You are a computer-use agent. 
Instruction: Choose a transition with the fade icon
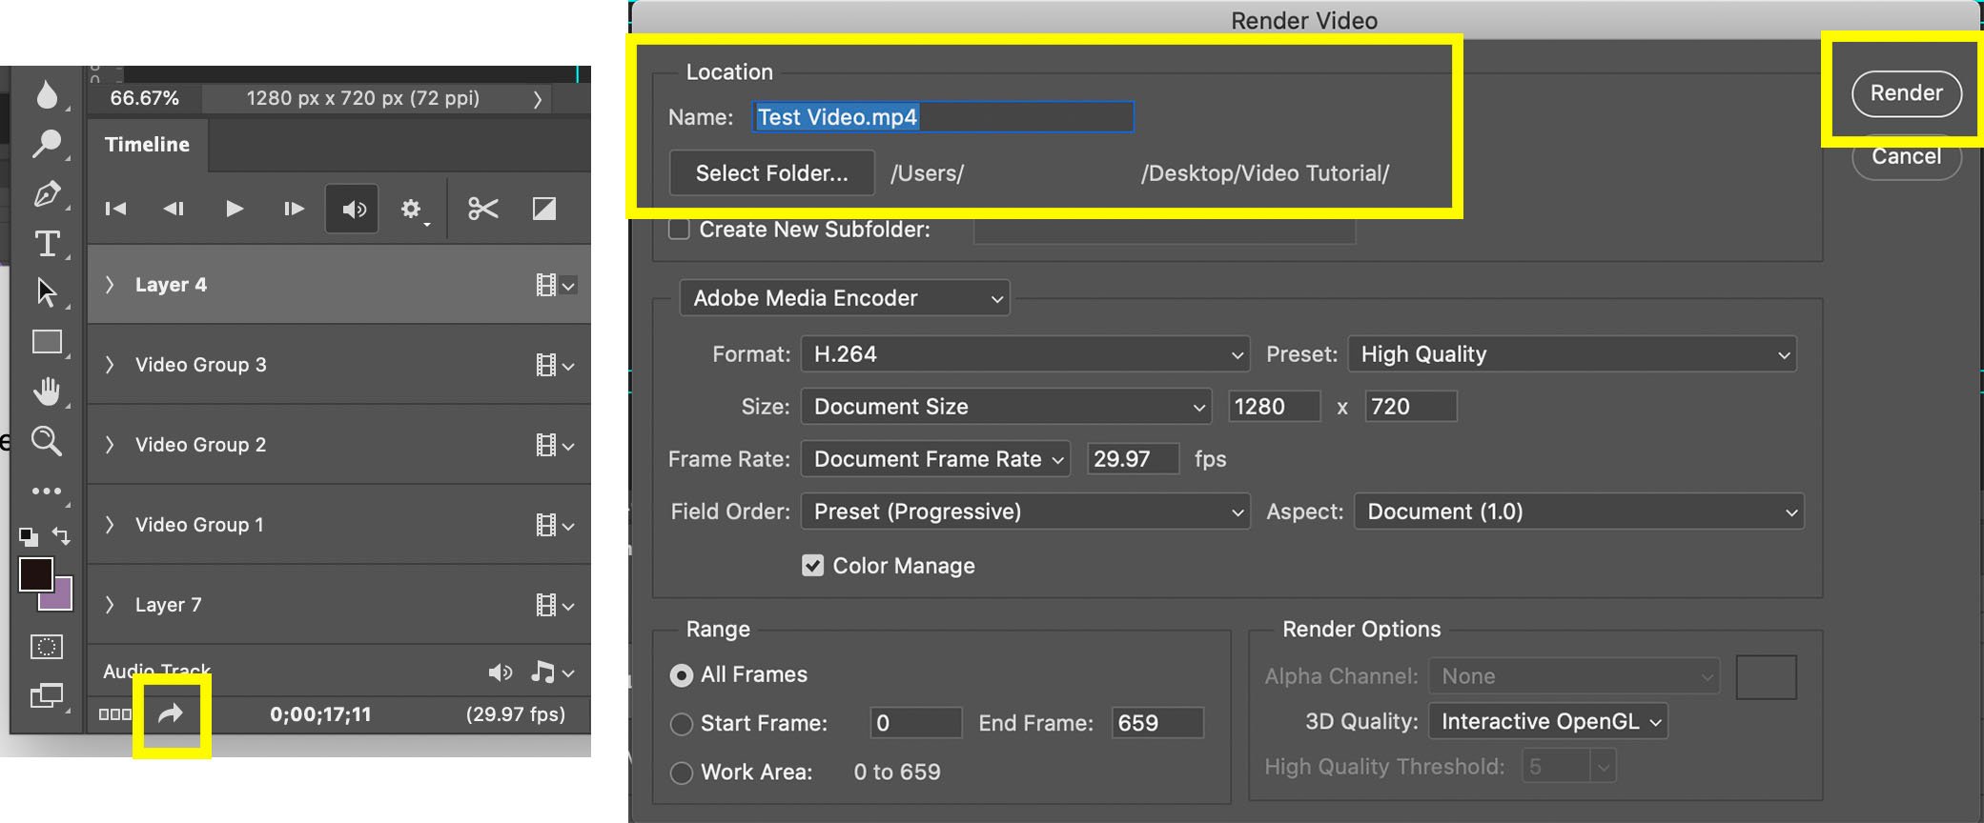coord(544,209)
